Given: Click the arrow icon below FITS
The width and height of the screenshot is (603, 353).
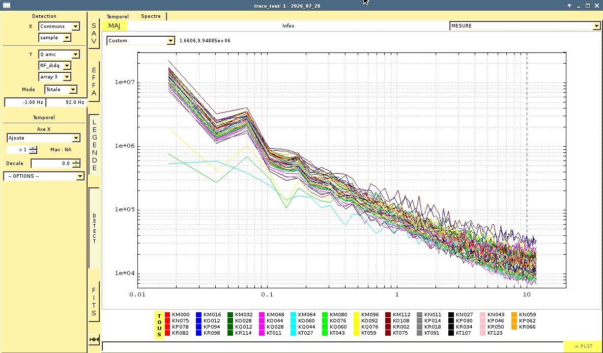Looking at the screenshot, I should click(94, 339).
